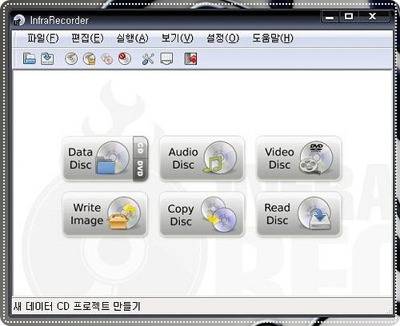The height and width of the screenshot is (326, 400).
Task: Create a new Audio Disc project
Action: (x=202, y=158)
